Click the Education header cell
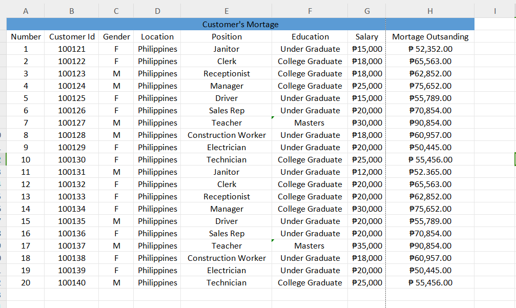The width and height of the screenshot is (516, 308). (x=310, y=36)
